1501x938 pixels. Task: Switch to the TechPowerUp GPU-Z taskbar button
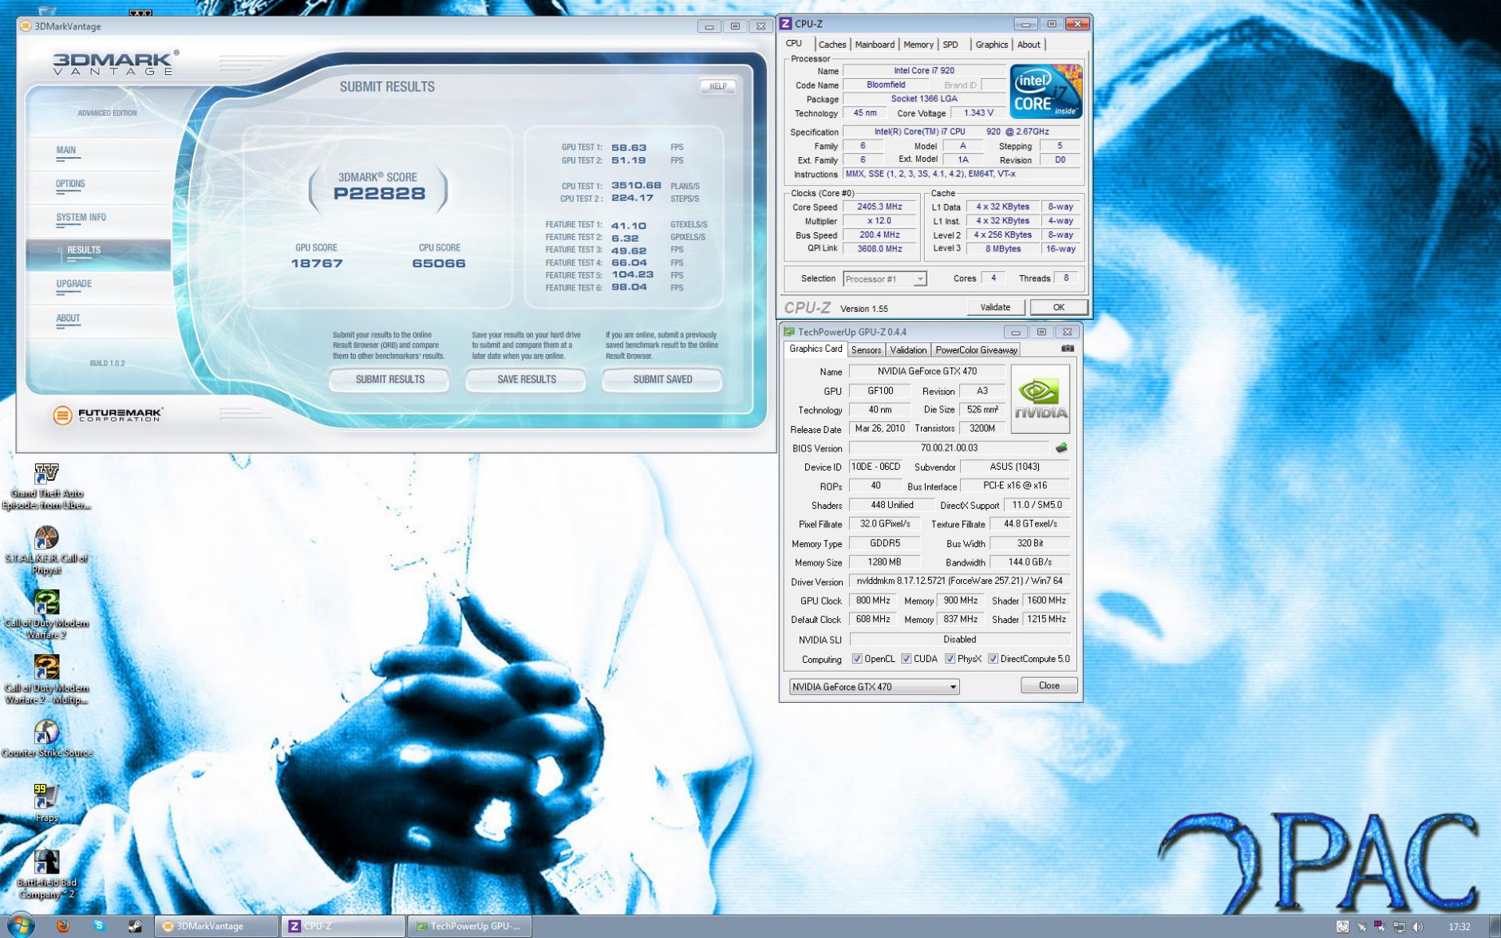(471, 926)
